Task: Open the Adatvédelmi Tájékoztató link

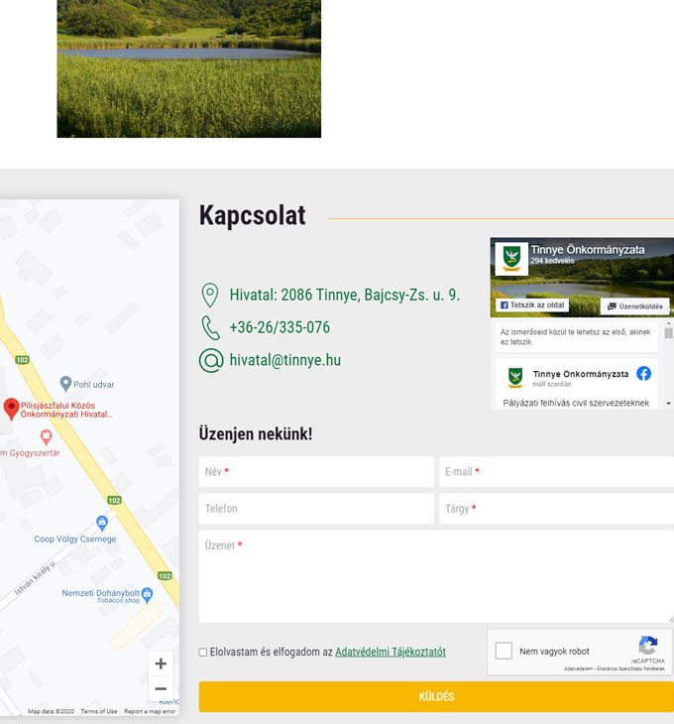Action: point(391,652)
